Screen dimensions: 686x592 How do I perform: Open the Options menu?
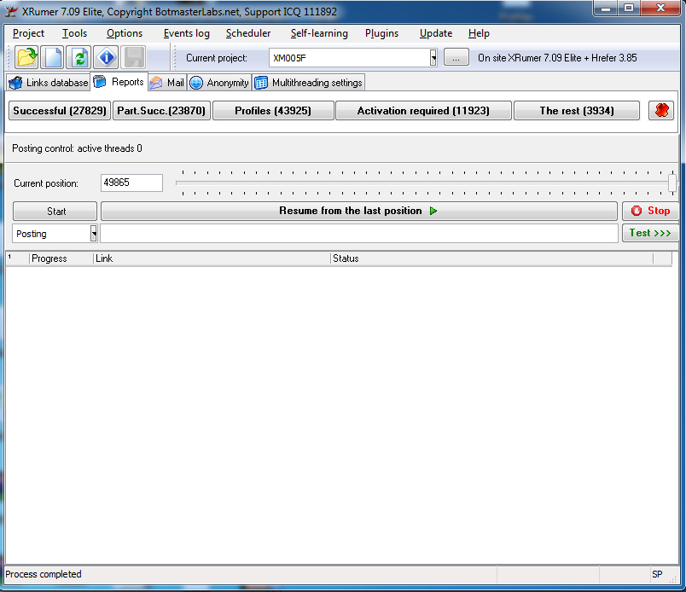pos(125,33)
